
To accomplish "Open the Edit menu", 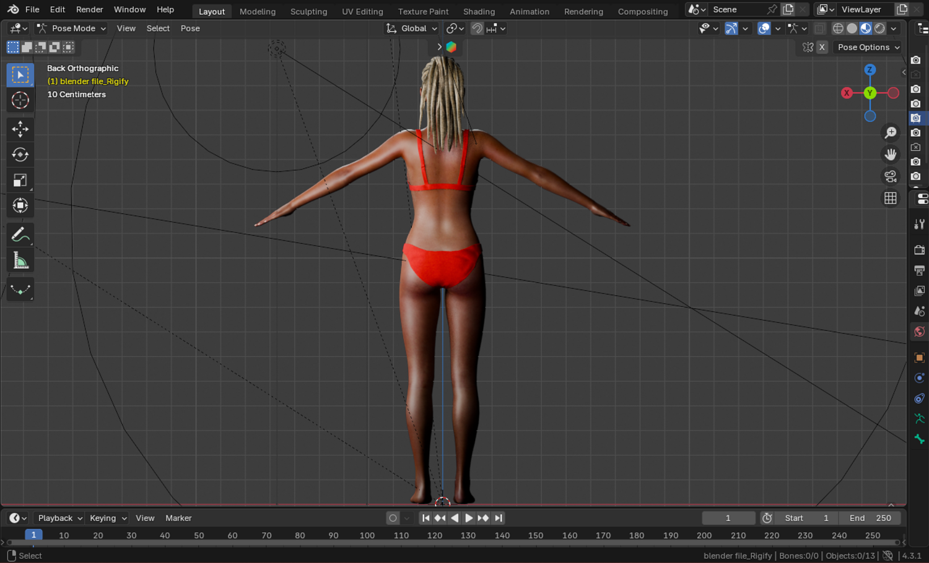I will [58, 10].
